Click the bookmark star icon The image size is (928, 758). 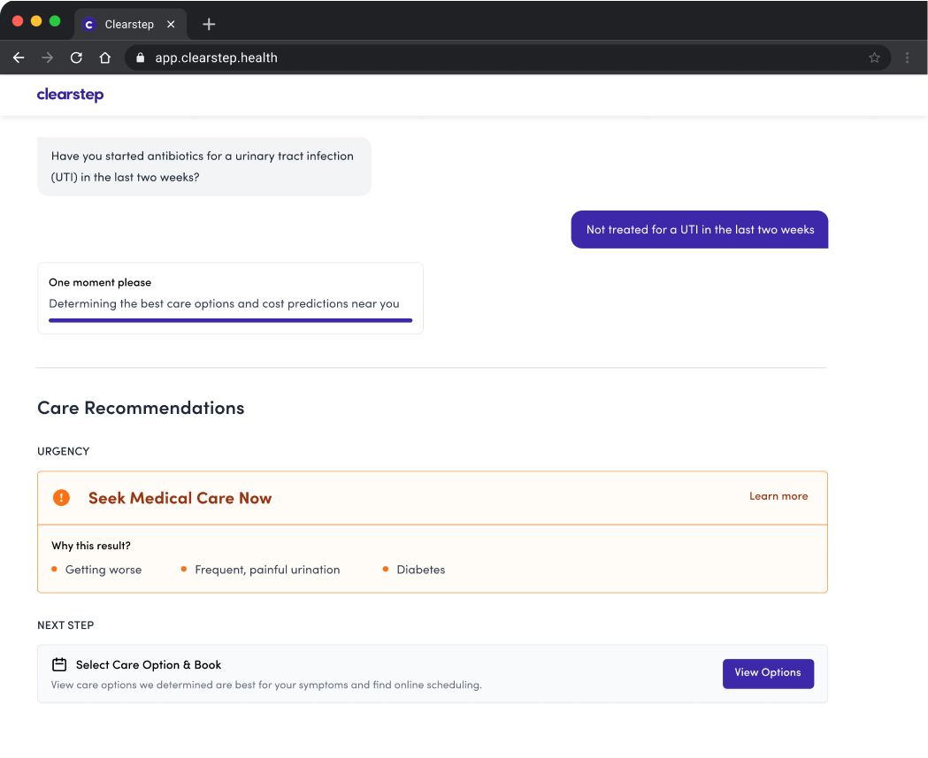(875, 57)
